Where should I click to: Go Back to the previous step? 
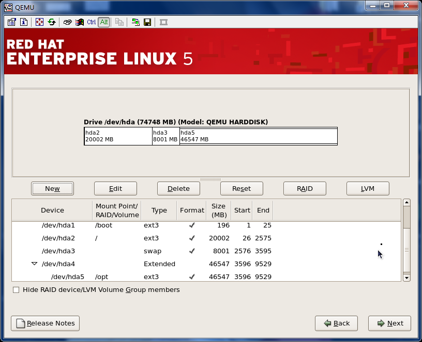click(337, 323)
